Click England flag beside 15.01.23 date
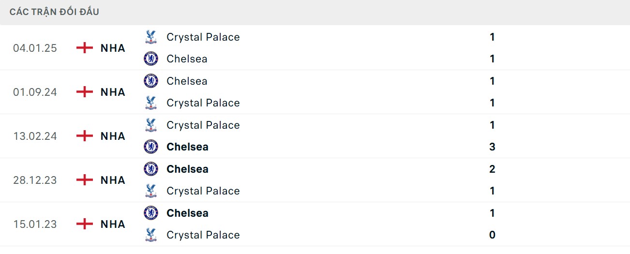Image resolution: width=630 pixels, height=254 pixels. click(85, 224)
